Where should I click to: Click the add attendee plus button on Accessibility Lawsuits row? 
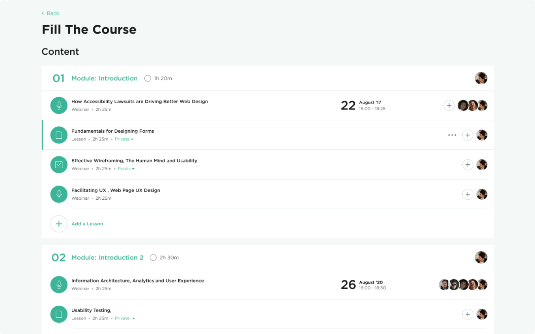tap(449, 105)
